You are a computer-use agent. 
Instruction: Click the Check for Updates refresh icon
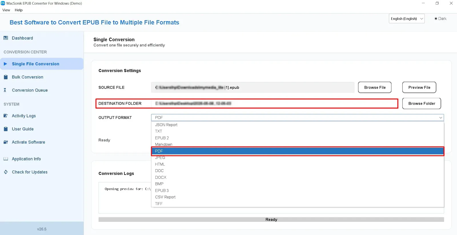pos(6,172)
